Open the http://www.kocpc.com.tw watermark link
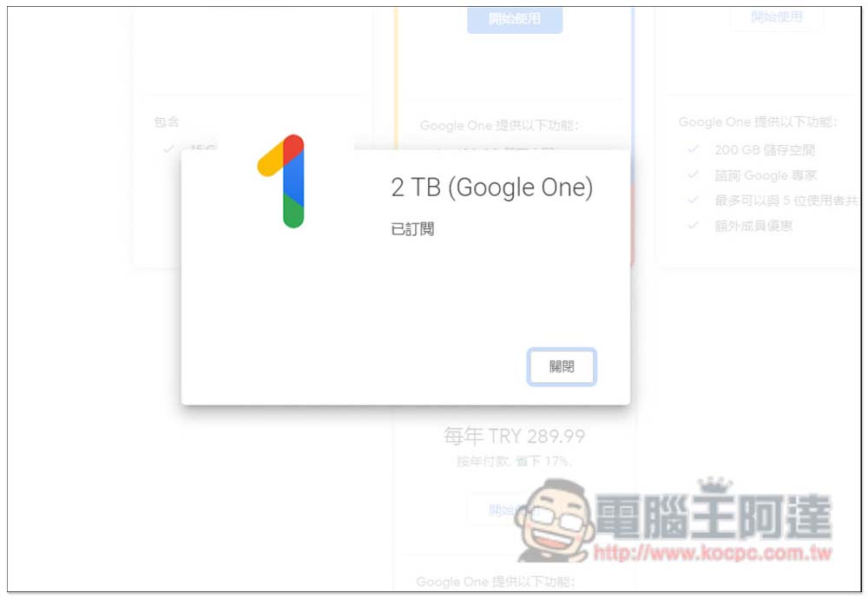 coord(713,552)
